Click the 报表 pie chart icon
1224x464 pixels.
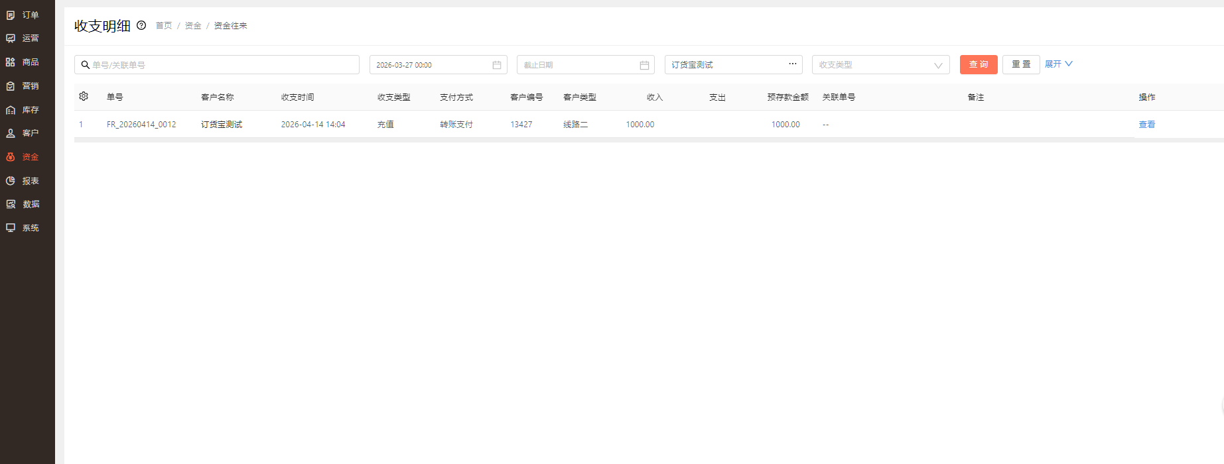[11, 181]
